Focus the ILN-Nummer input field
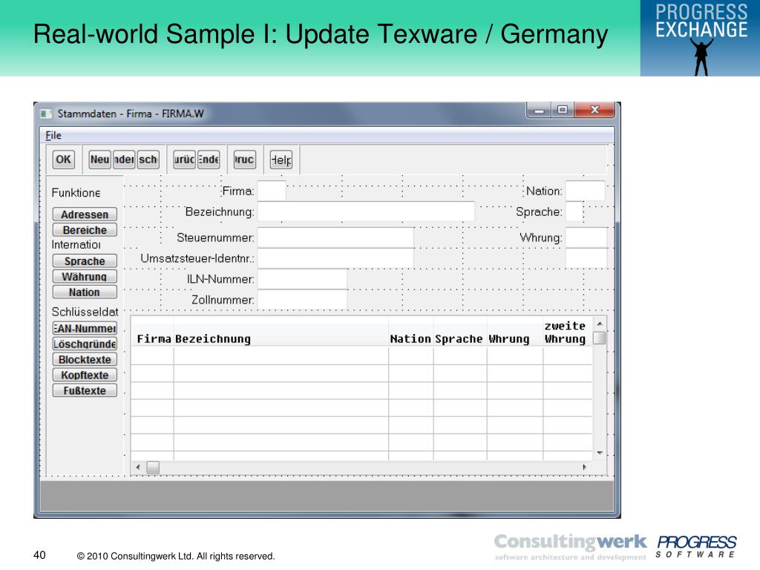The width and height of the screenshot is (760, 570). coord(303,279)
